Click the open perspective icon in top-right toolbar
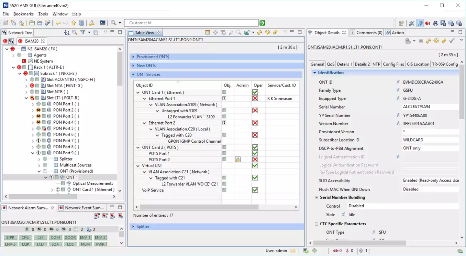 [401, 23]
